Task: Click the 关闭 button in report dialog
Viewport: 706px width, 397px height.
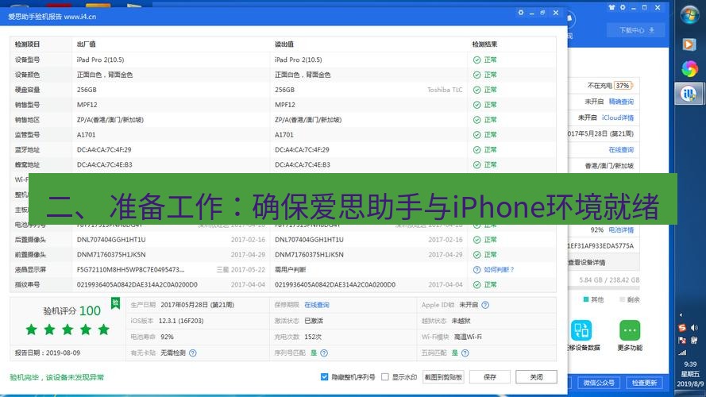Action: 536,377
